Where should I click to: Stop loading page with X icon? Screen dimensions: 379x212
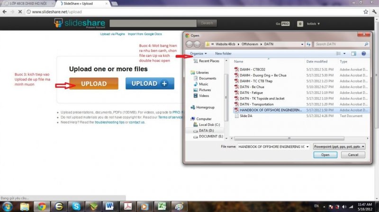point(20,11)
